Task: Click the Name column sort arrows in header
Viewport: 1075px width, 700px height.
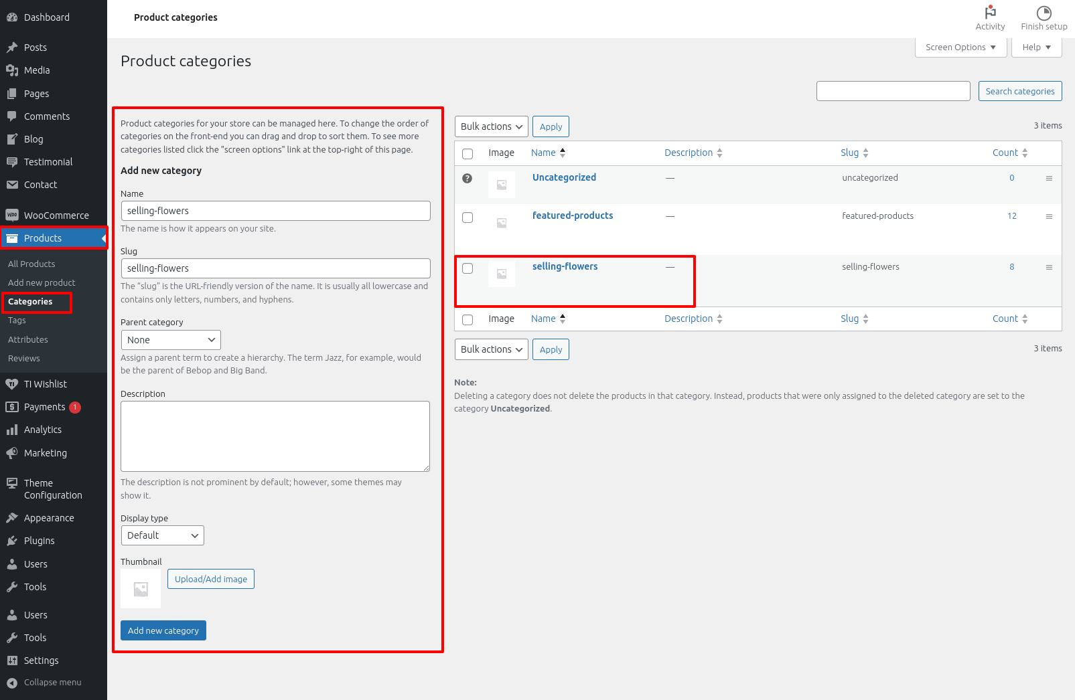Action: coord(563,153)
